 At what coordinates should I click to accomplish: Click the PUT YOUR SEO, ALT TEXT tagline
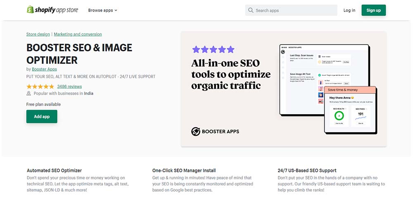[x=91, y=77]
